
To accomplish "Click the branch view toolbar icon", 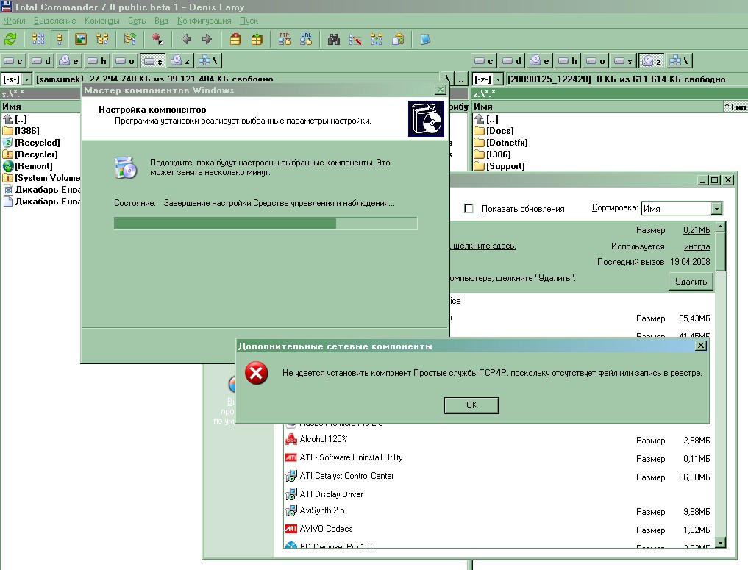I will tap(129, 39).
